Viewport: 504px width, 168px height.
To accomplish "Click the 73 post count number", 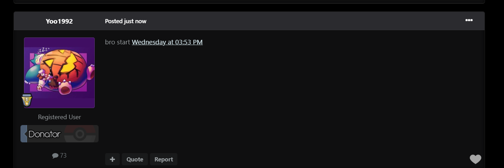I will (x=63, y=156).
